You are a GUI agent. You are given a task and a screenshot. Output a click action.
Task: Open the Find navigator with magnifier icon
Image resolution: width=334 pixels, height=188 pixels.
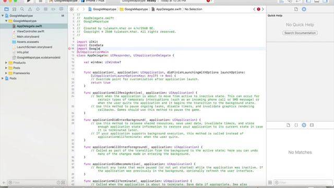[x=22, y=9]
